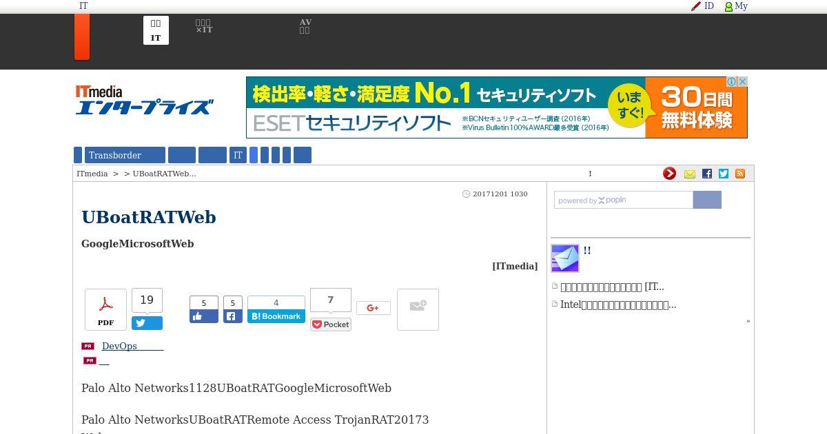Close the ESET ad with X icon
This screenshot has width=827, height=434.
pos(742,81)
